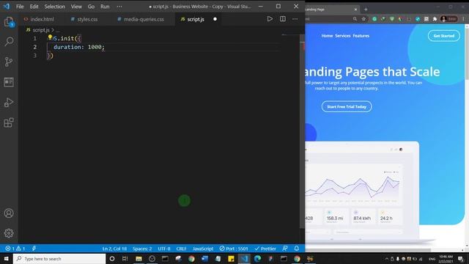Toggle the Live Server on Port: 5501

point(234,249)
